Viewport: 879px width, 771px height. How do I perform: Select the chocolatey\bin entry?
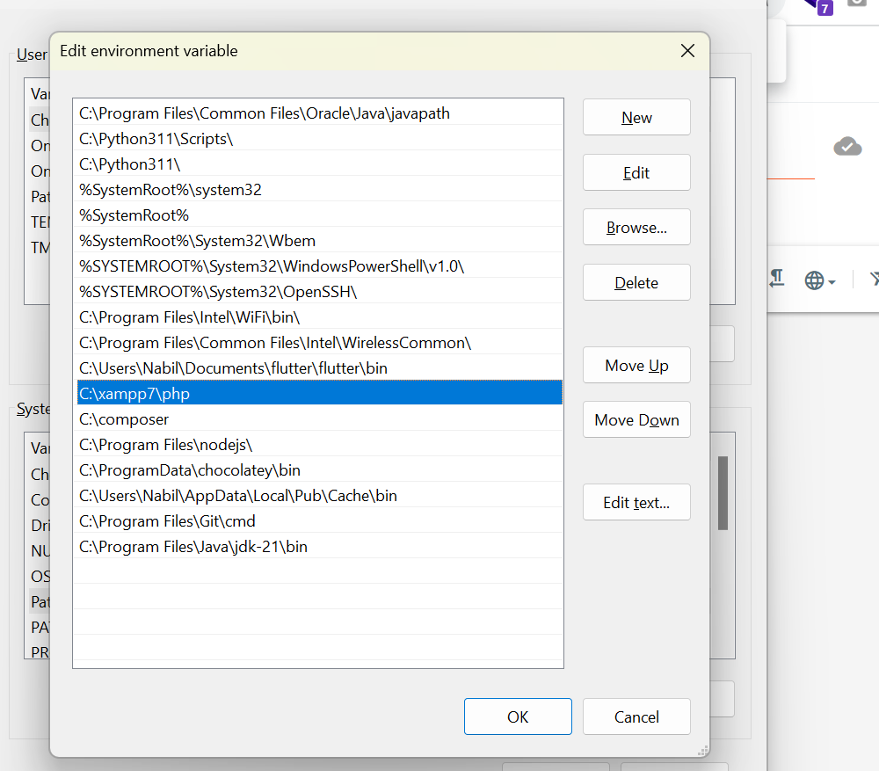point(320,470)
